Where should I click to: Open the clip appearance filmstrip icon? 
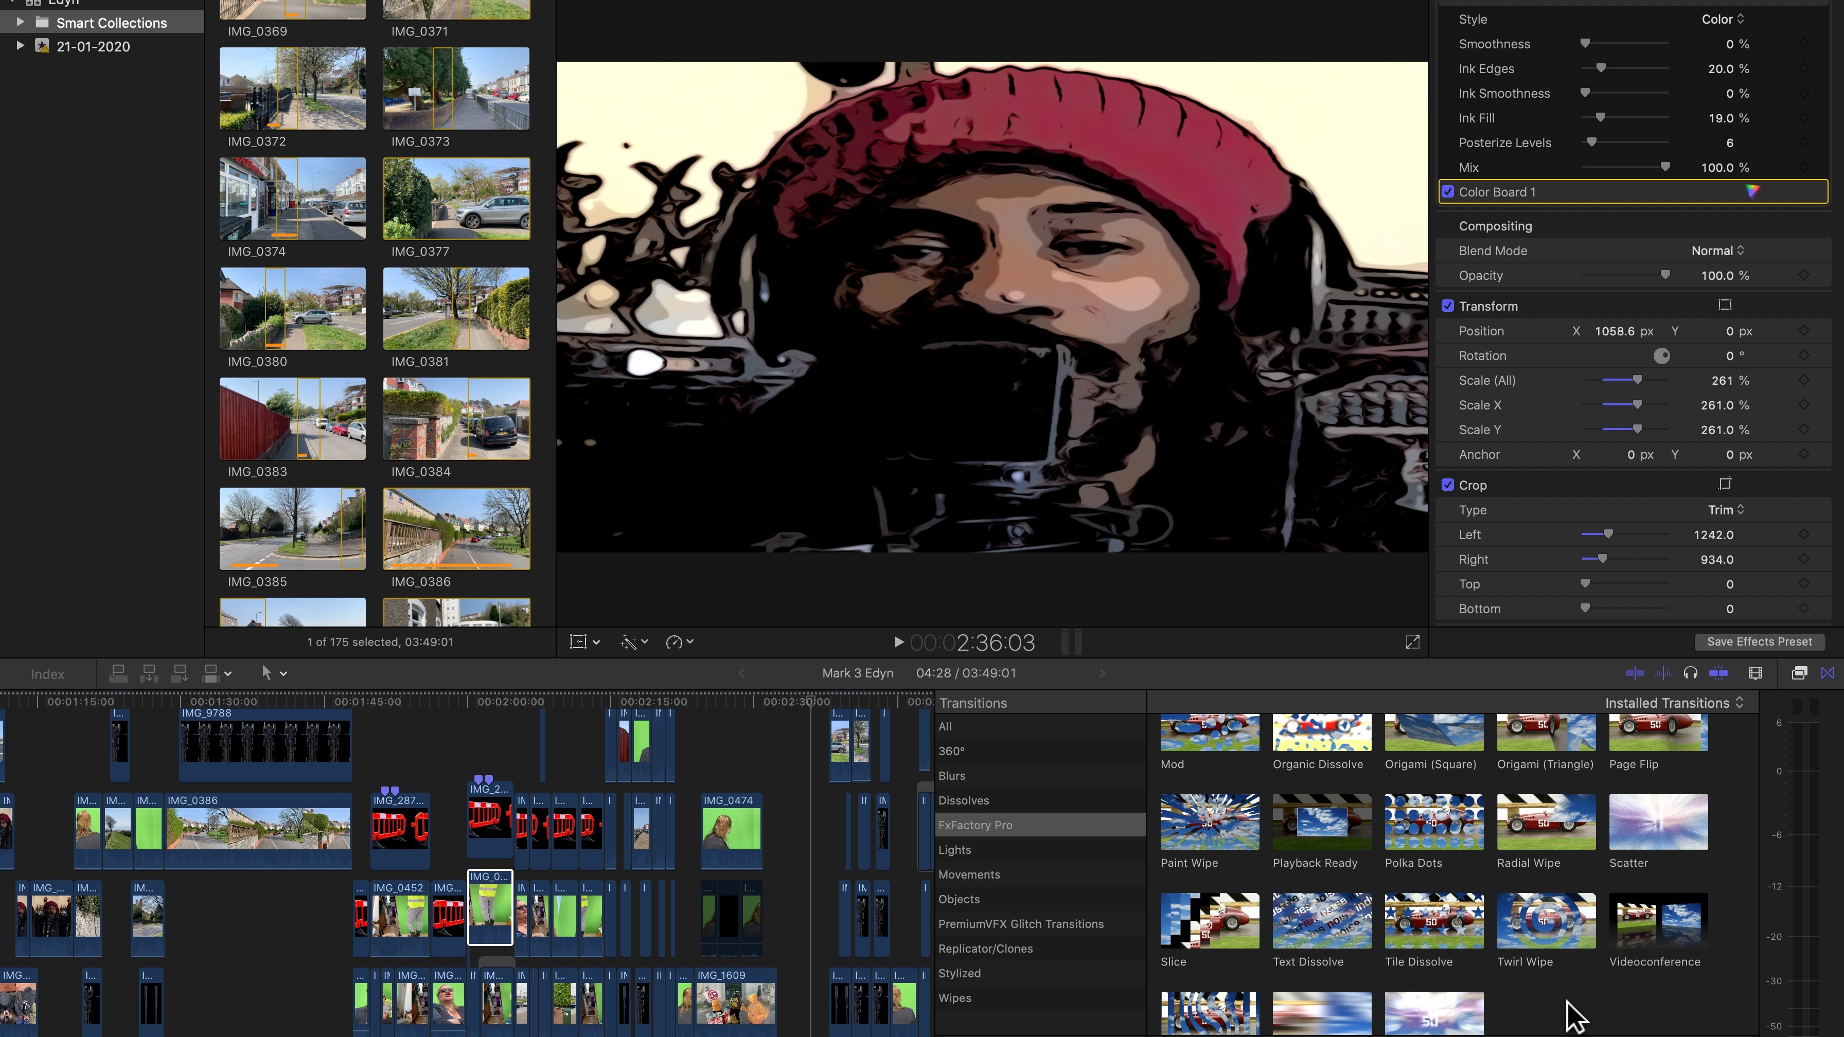pos(1755,673)
